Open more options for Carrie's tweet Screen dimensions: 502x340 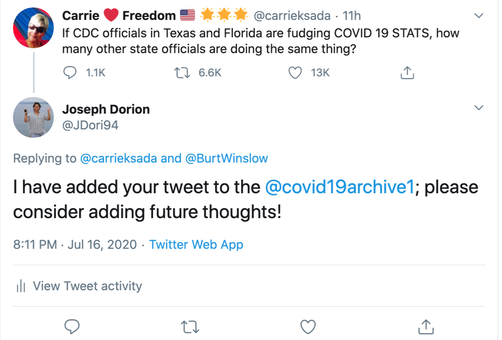click(479, 16)
